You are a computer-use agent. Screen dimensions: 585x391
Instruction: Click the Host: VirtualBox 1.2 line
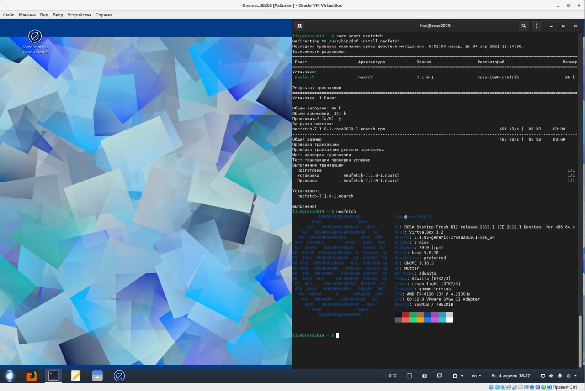(419, 232)
